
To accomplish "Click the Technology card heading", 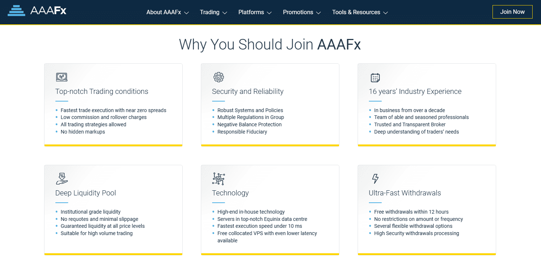I will [230, 193].
